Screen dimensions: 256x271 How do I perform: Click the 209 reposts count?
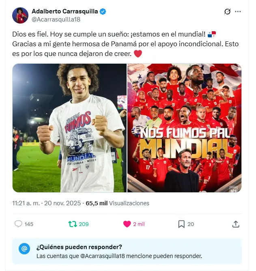(x=84, y=224)
